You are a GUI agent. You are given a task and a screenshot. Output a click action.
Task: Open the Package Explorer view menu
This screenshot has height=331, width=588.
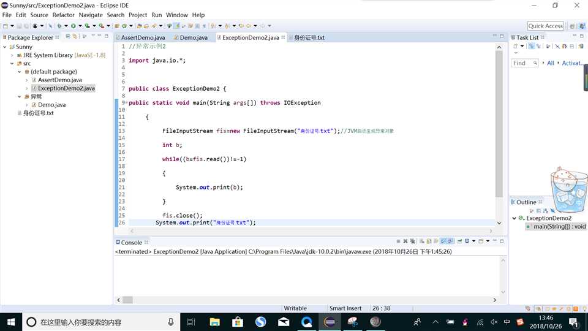[x=93, y=36]
